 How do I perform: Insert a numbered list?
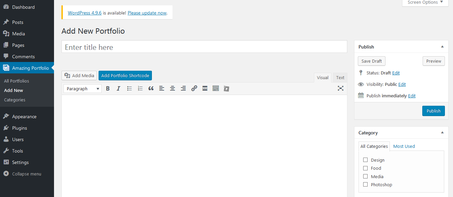coord(140,89)
